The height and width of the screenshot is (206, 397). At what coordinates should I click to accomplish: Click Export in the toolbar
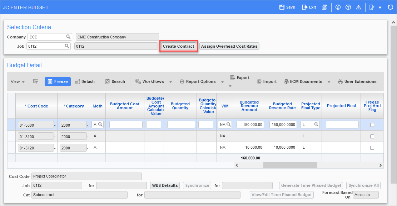pos(240,78)
